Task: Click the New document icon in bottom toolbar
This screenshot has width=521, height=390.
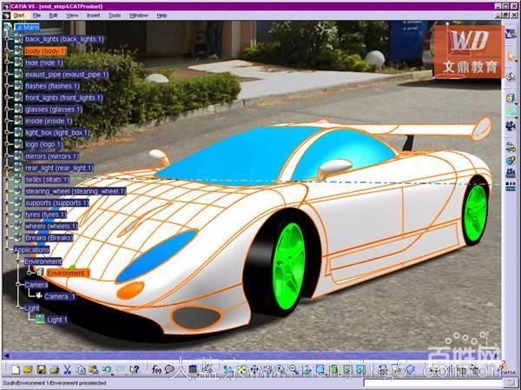Action: pos(17,370)
